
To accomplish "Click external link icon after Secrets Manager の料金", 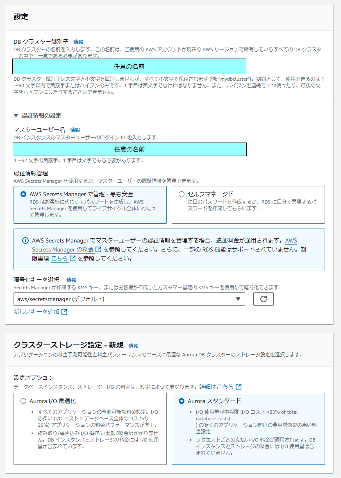I will (98, 249).
